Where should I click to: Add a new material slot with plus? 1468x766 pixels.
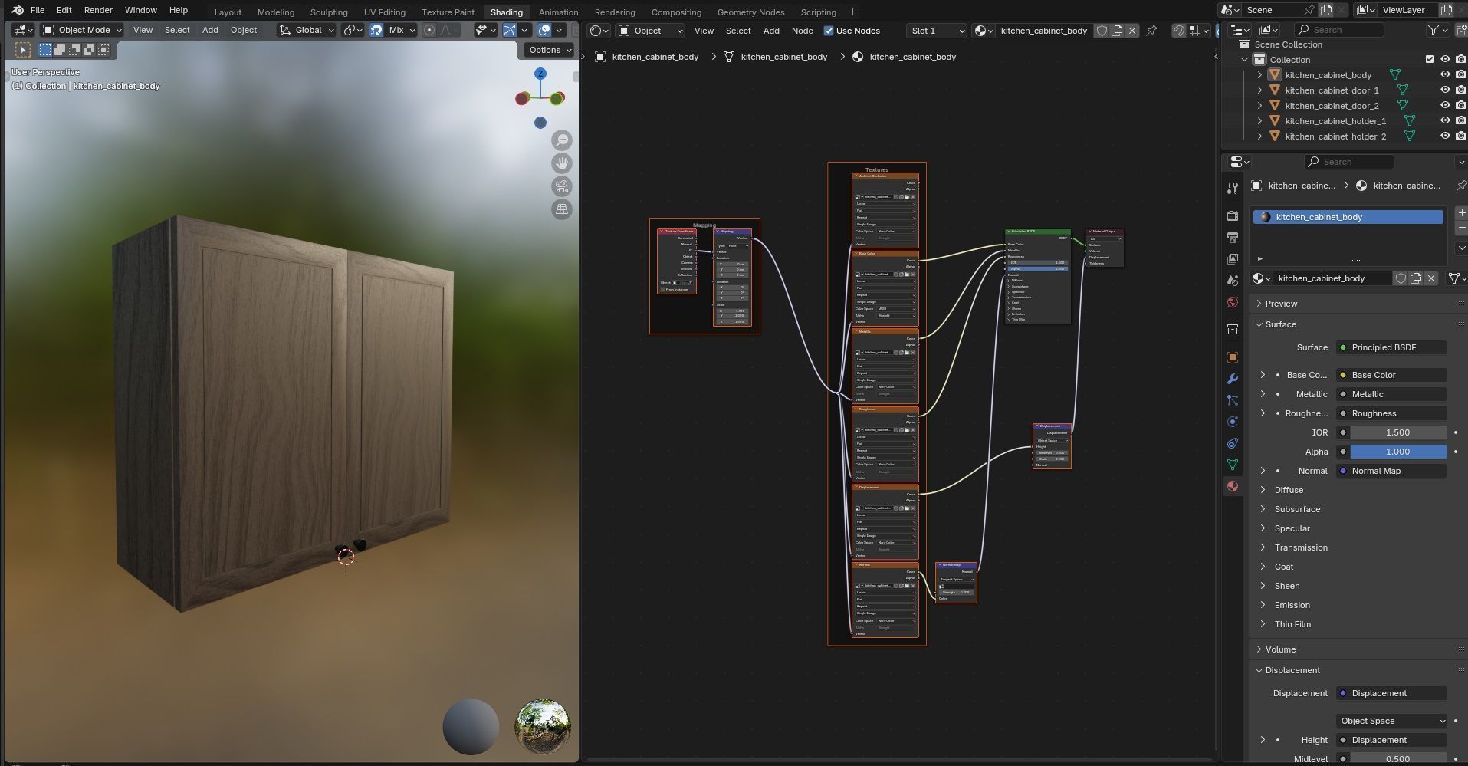(x=1461, y=214)
